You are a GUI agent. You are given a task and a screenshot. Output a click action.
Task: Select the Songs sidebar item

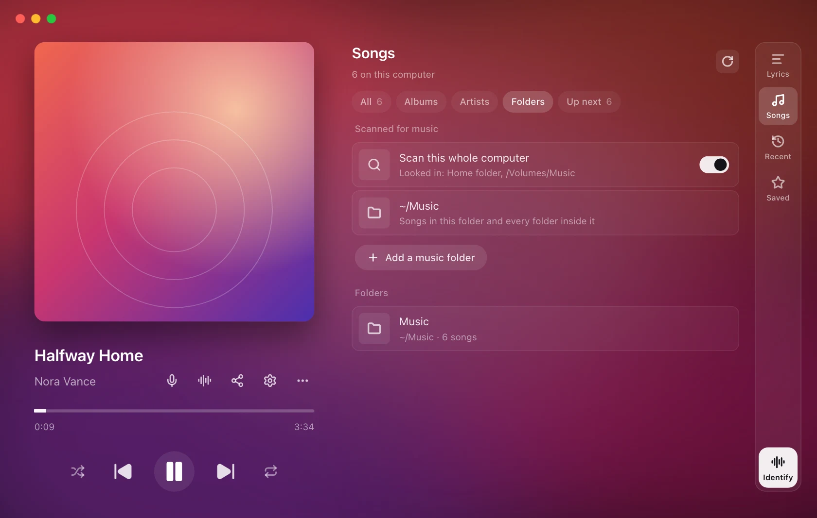tap(778, 106)
